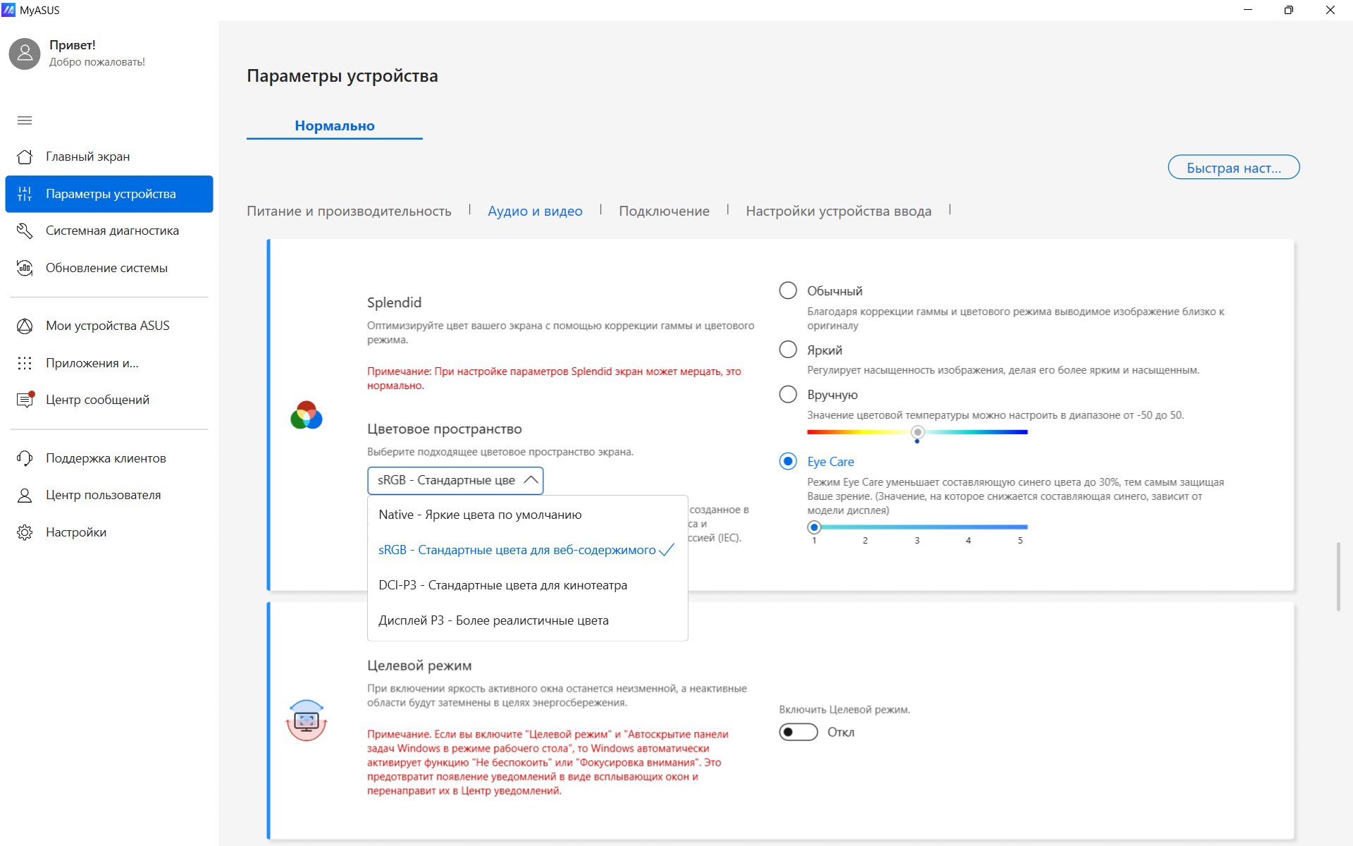The width and height of the screenshot is (1353, 846).
Task: Click the message center icon with red dot
Action: (25, 400)
